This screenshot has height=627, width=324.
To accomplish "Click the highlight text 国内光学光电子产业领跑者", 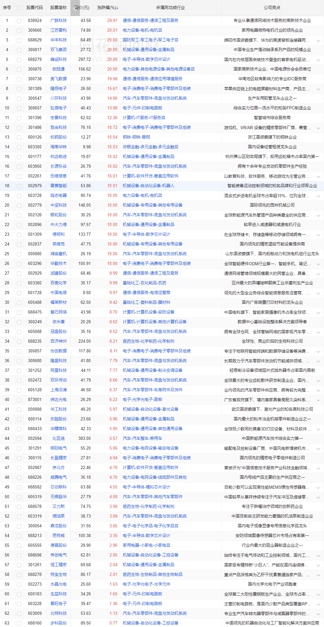I will [272, 584].
